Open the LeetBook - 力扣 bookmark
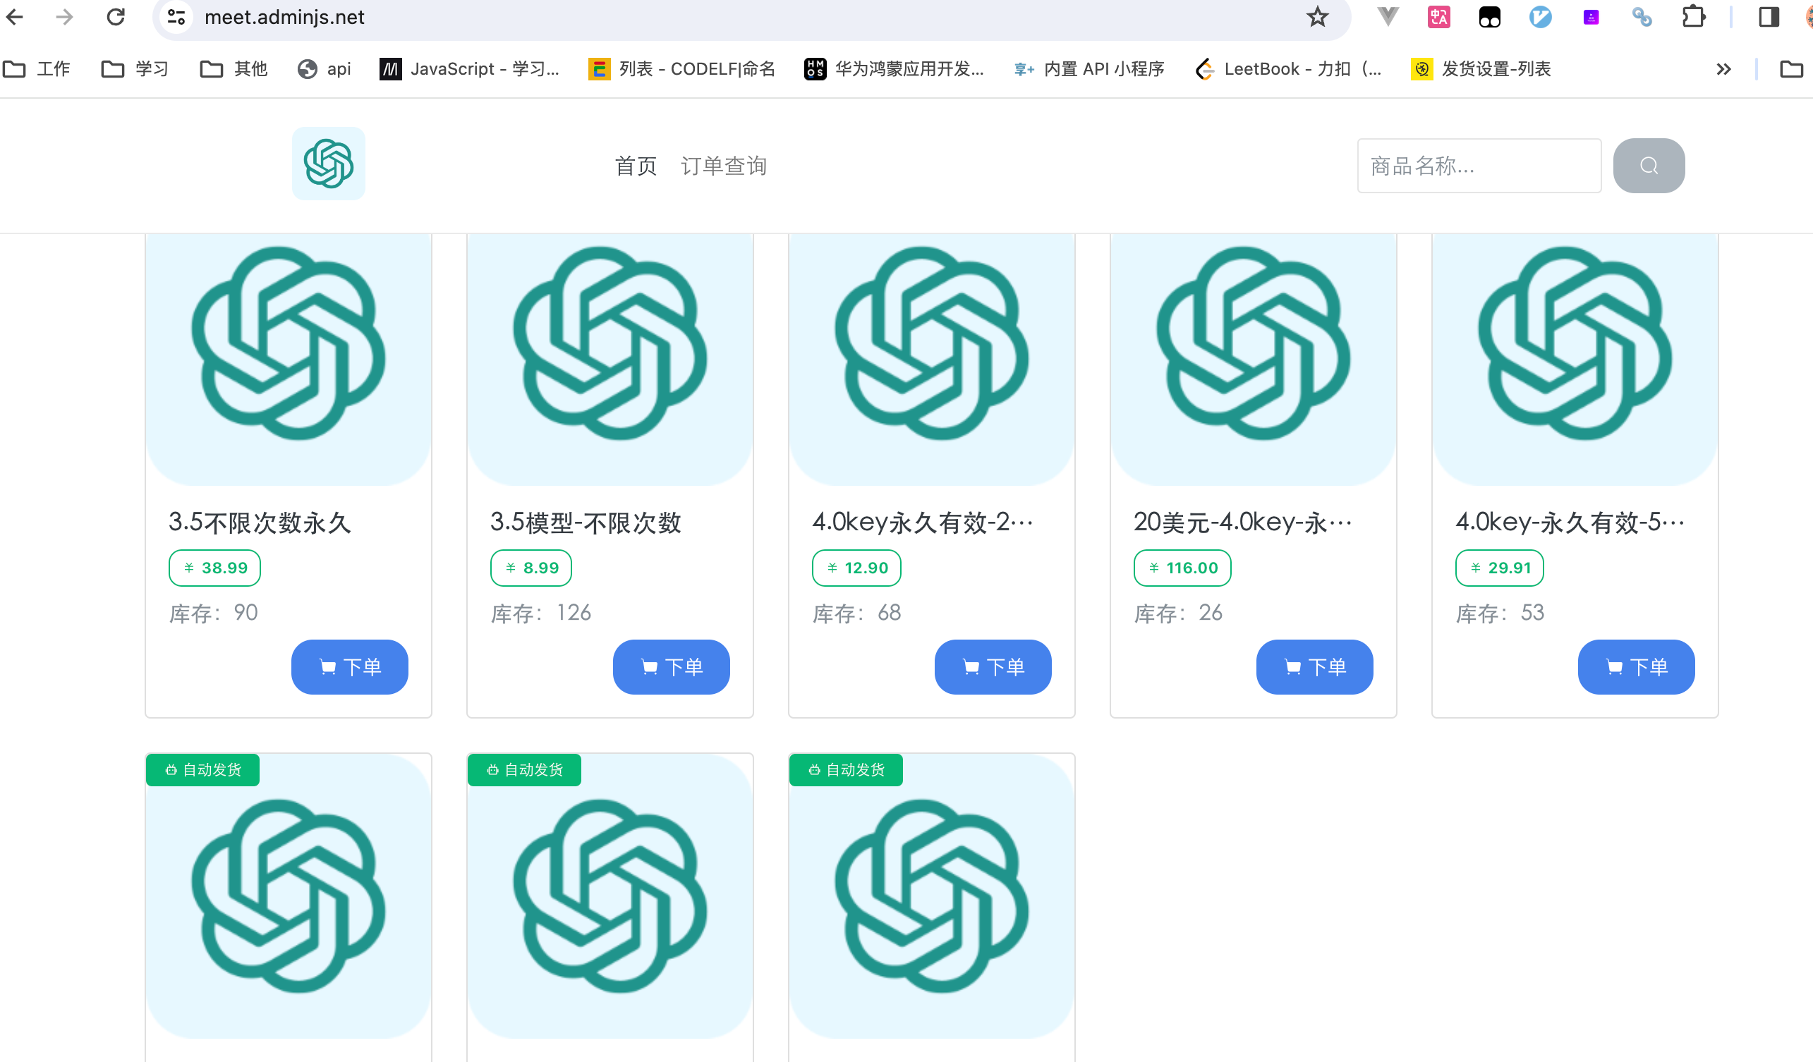Screen dimensions: 1813x1062 pos(1288,69)
